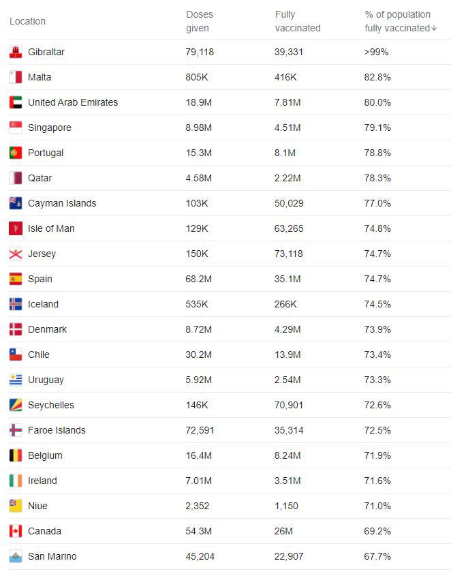Select the Faroe Islands location name
451x576 pixels.
point(57,430)
